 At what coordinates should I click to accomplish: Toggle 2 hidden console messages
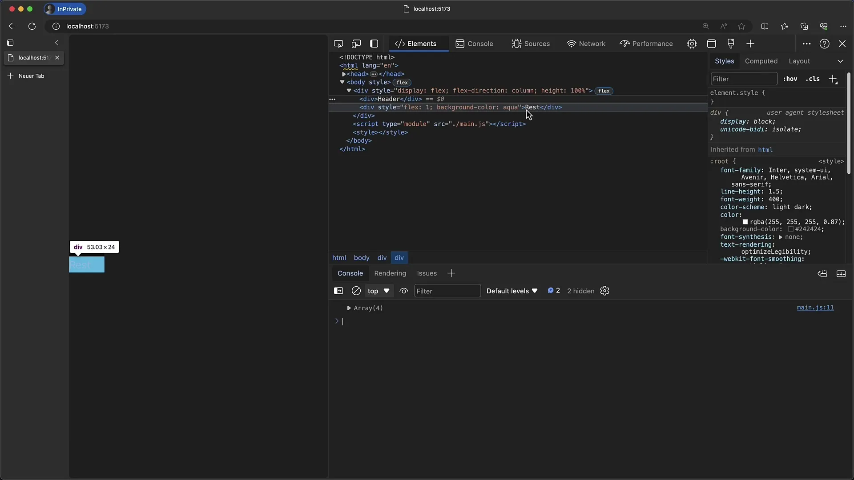coord(580,291)
